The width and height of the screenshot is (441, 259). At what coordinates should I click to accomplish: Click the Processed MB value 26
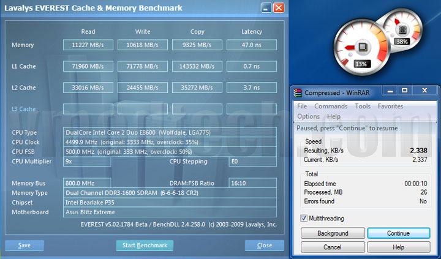pyautogui.click(x=424, y=192)
